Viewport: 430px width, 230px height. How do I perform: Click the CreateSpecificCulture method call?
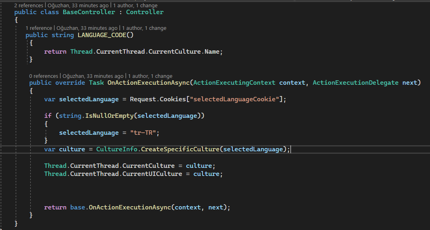pos(180,149)
